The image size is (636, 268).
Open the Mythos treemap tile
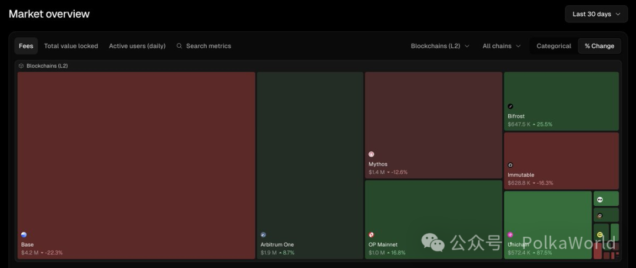[433, 125]
